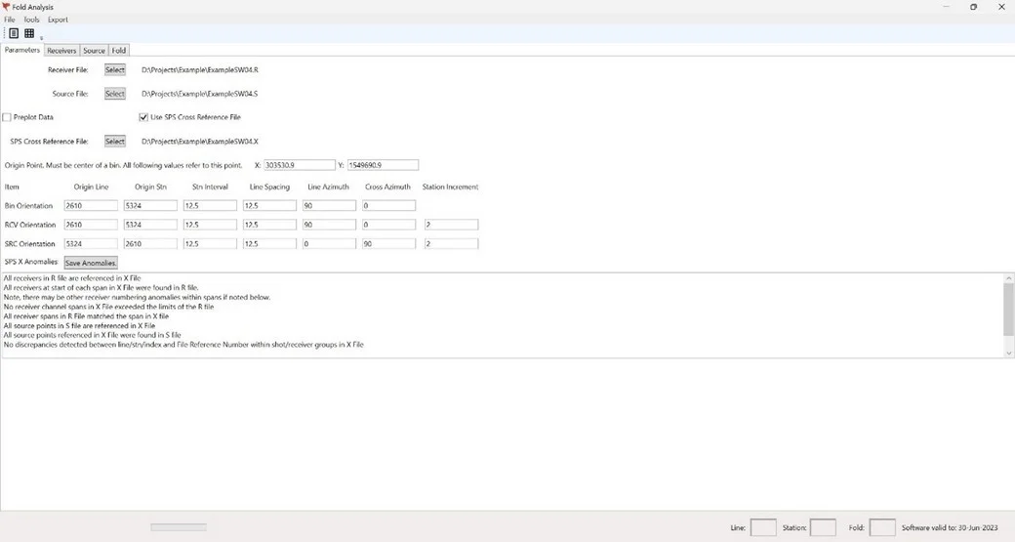The width and height of the screenshot is (1015, 542).
Task: Click the grid table icon in the toolbar
Action: tap(29, 33)
